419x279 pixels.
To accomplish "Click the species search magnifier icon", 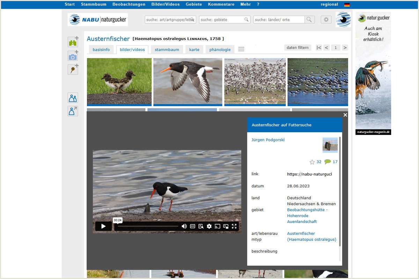I will tap(191, 20).
